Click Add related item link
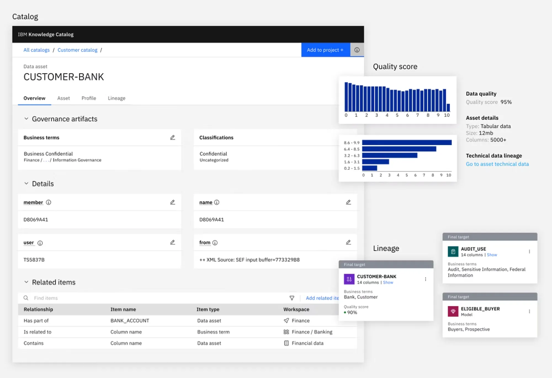Screen dimensions: 552x378 point(322,298)
